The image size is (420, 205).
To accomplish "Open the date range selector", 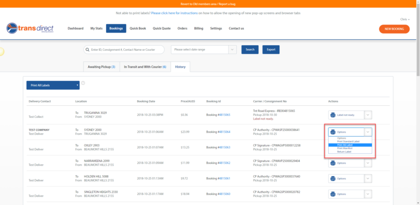I will 204,49.
